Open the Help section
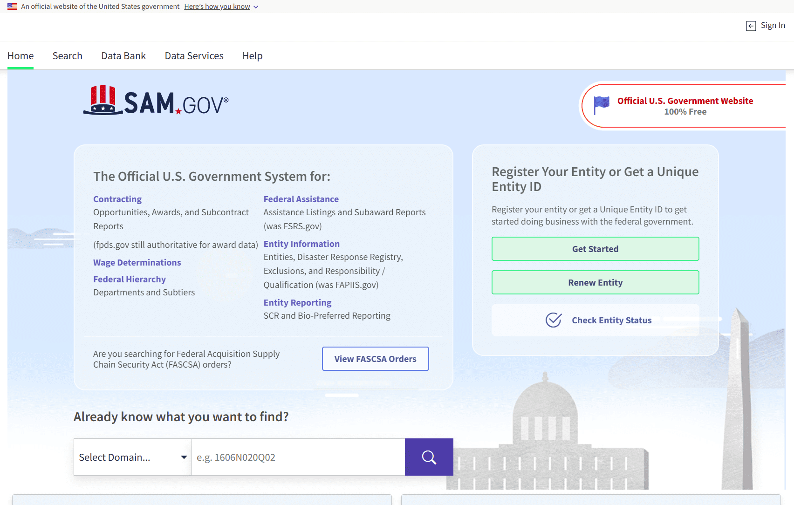Viewport: 794px width, 505px height. [x=252, y=55]
